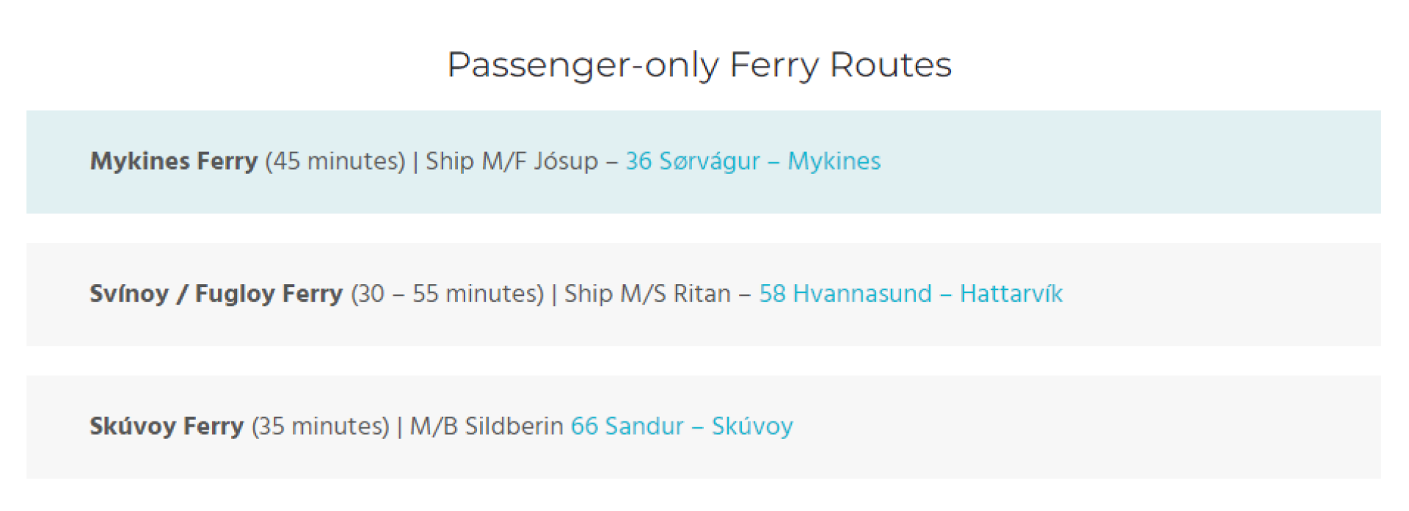Open the 58 Hvannasund – Hattarvík route link
The width and height of the screenshot is (1409, 511).
click(x=911, y=294)
